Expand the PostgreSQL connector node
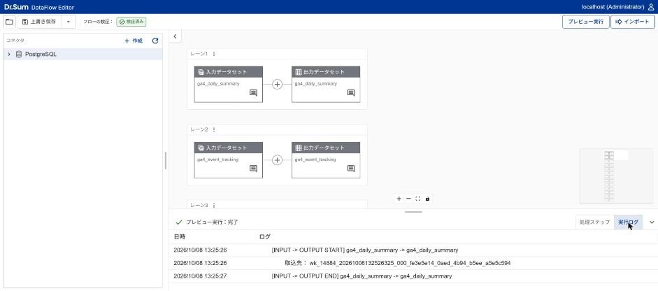This screenshot has height=291, width=658. (x=9, y=54)
